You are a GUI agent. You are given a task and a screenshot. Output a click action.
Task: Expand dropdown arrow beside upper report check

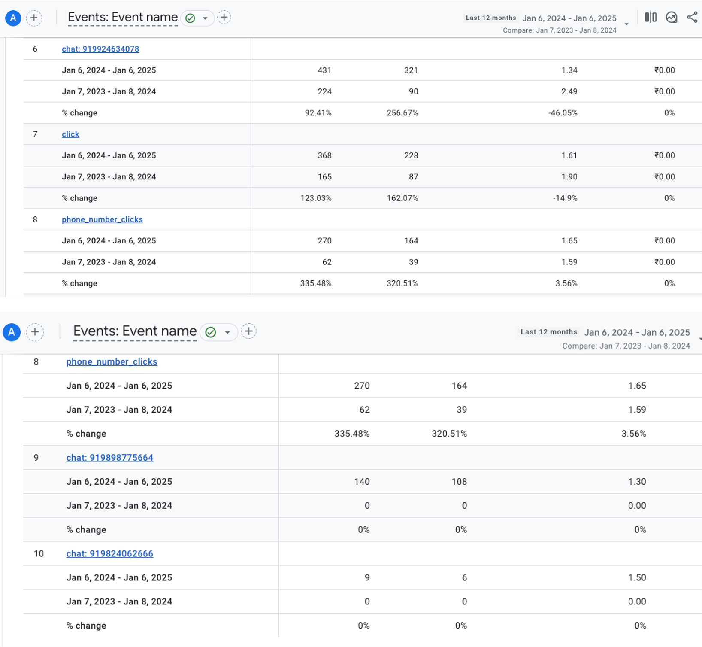click(x=205, y=18)
